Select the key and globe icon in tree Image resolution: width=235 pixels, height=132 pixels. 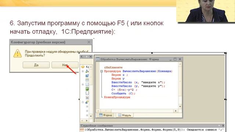[87, 102]
